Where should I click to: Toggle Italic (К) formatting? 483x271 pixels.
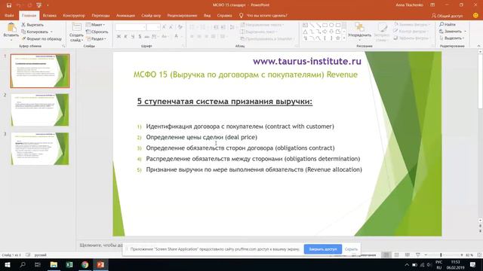(126, 37)
